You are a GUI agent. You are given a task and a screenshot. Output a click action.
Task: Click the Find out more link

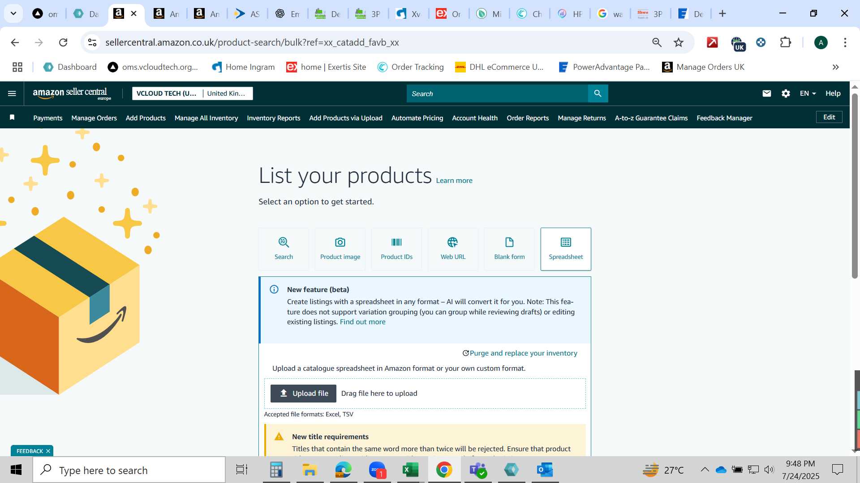pos(362,322)
